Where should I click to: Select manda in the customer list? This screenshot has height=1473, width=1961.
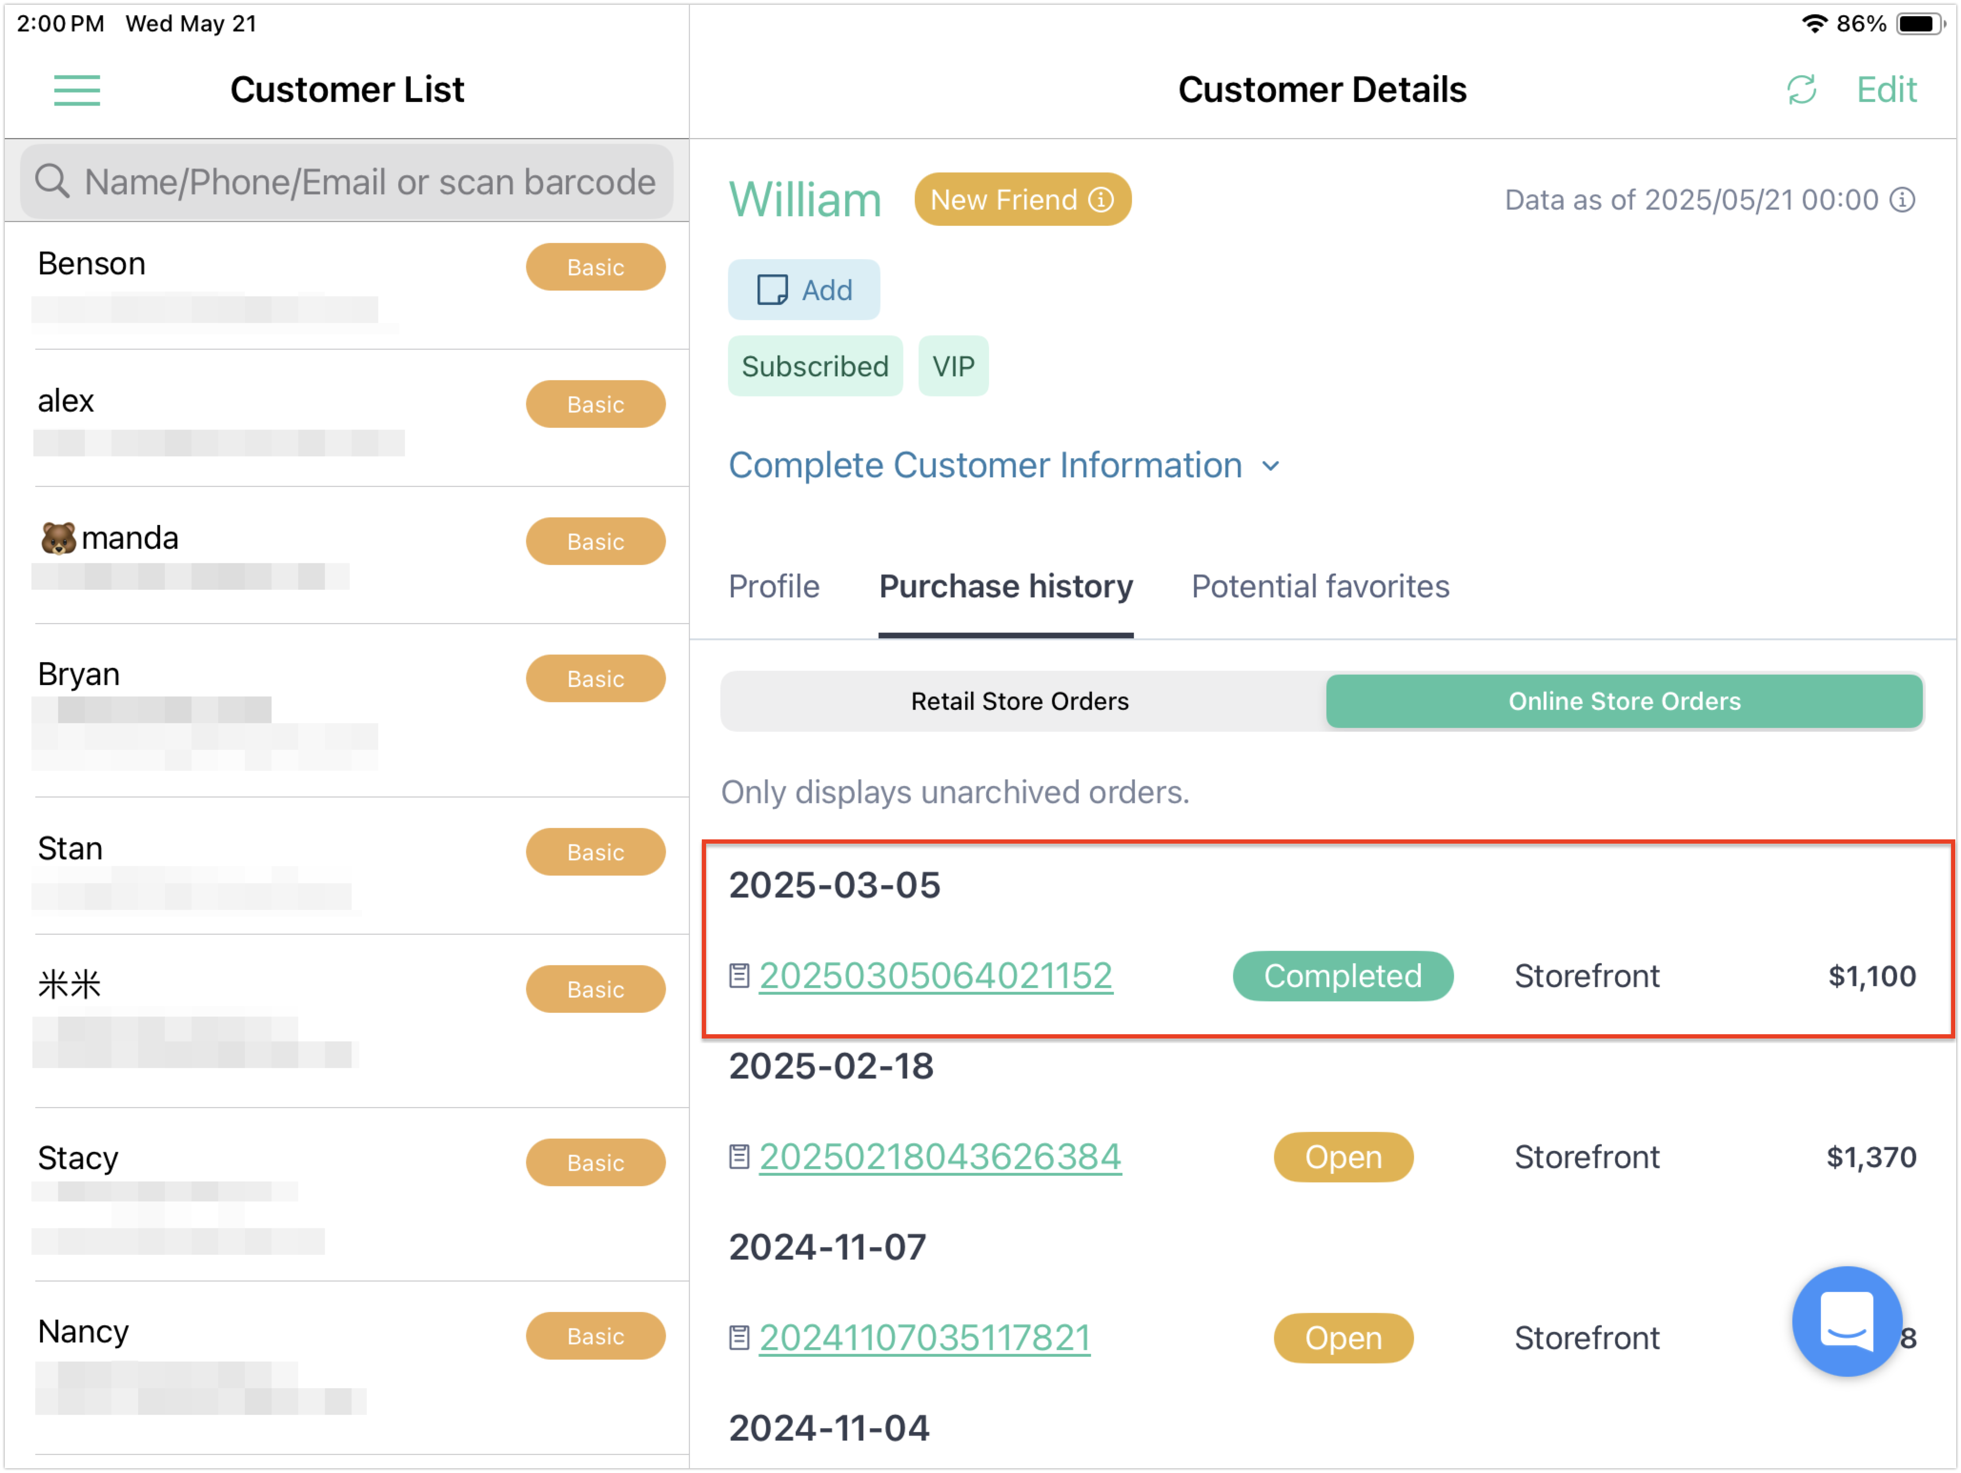coord(347,555)
